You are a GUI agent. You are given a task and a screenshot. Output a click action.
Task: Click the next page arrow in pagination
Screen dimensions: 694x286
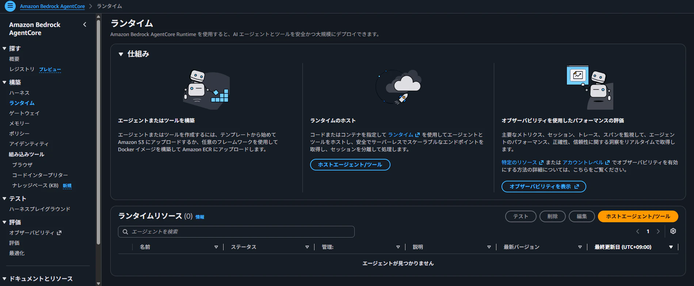[658, 231]
